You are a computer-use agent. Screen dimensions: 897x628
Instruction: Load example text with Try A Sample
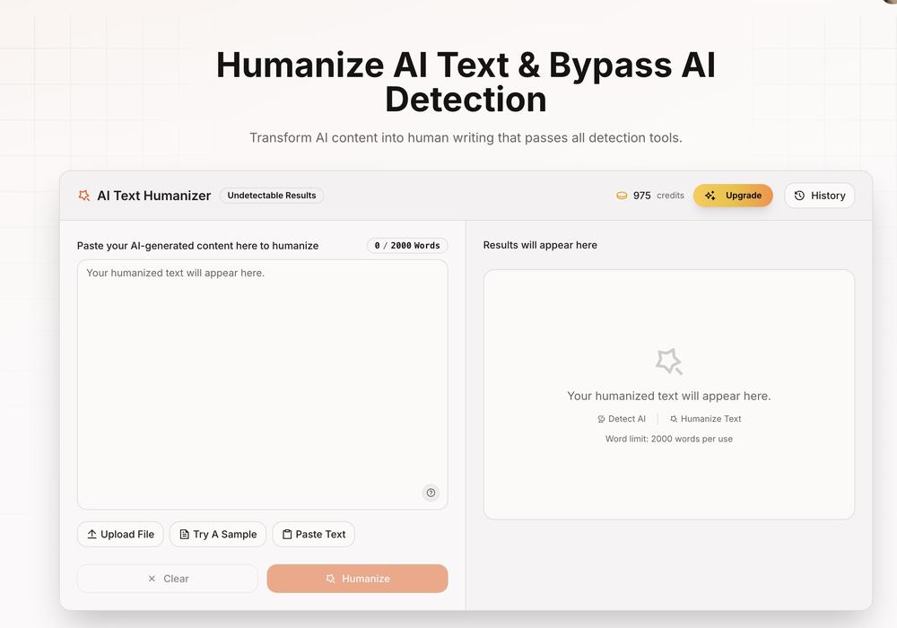tap(218, 534)
